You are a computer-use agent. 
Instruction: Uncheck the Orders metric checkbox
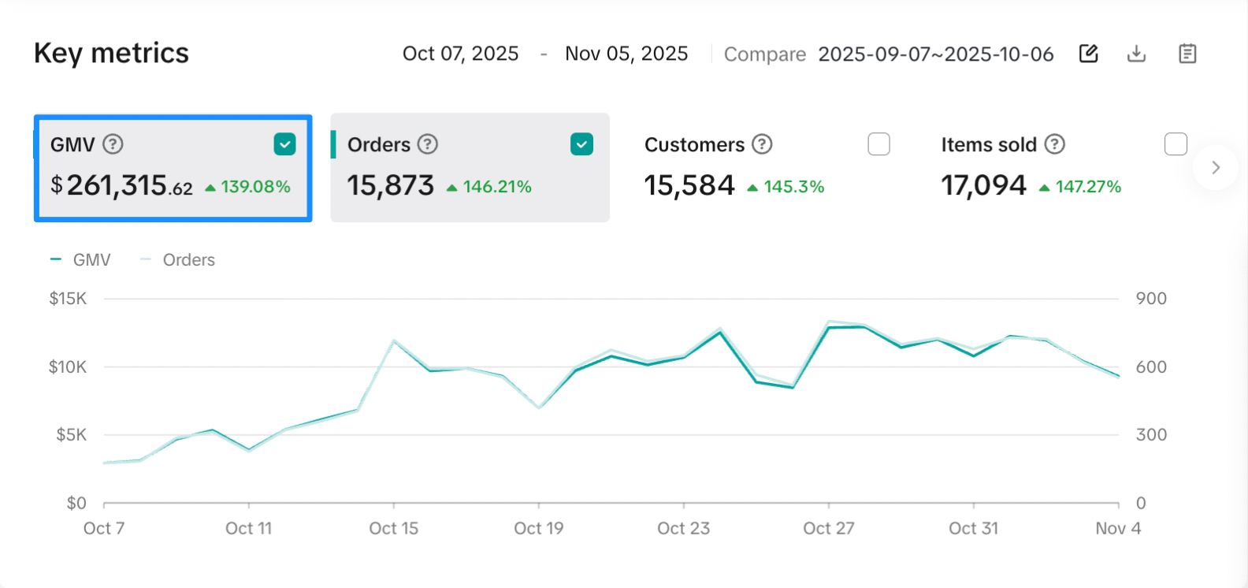pyautogui.click(x=581, y=144)
